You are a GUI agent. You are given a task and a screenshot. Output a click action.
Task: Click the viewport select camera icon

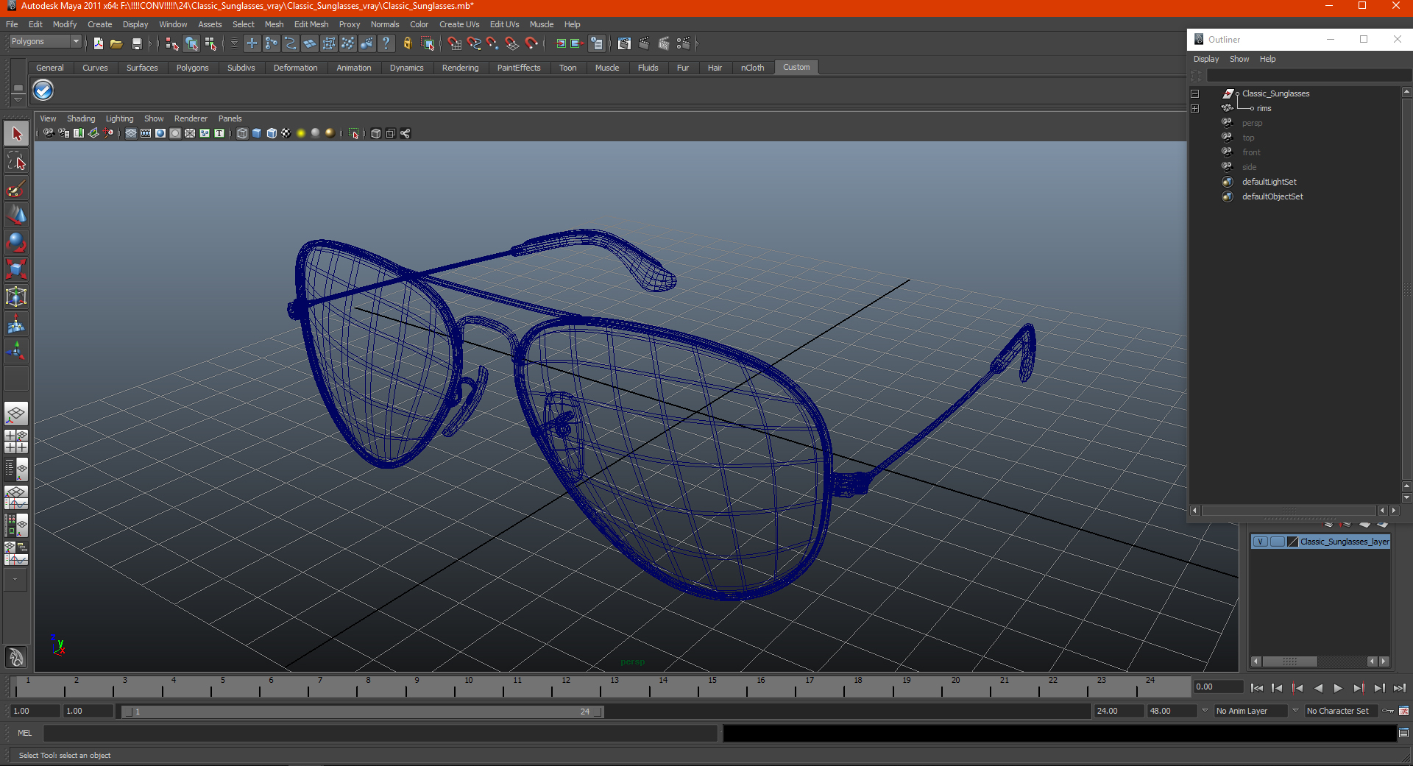(49, 133)
